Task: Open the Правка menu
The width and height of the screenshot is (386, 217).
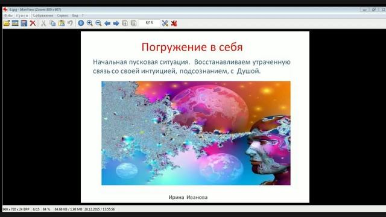Action: [x=22, y=16]
